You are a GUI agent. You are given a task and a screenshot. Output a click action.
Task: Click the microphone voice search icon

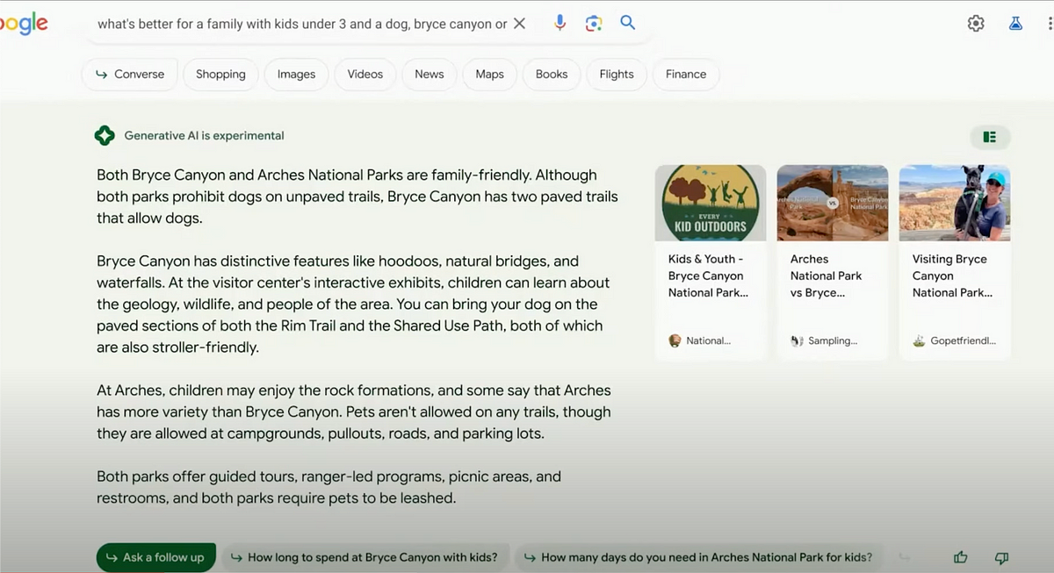coord(559,24)
